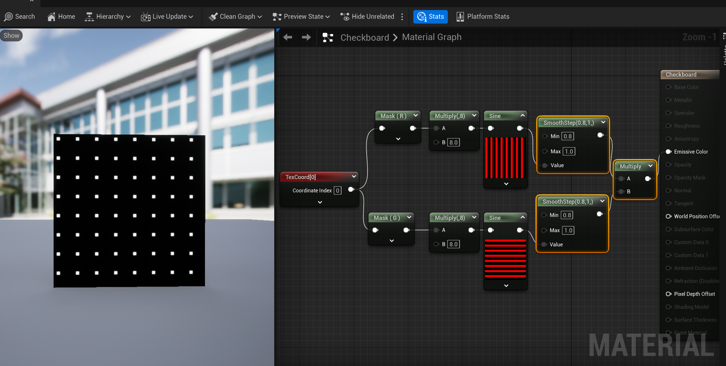The height and width of the screenshot is (366, 726).
Task: Click the TexCoord Coordinate Index field
Action: tap(337, 190)
